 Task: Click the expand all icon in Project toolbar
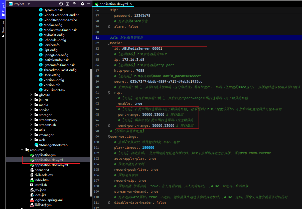[68, 4]
